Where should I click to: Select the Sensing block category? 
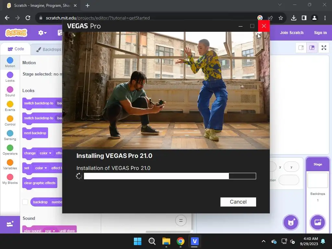(10, 135)
